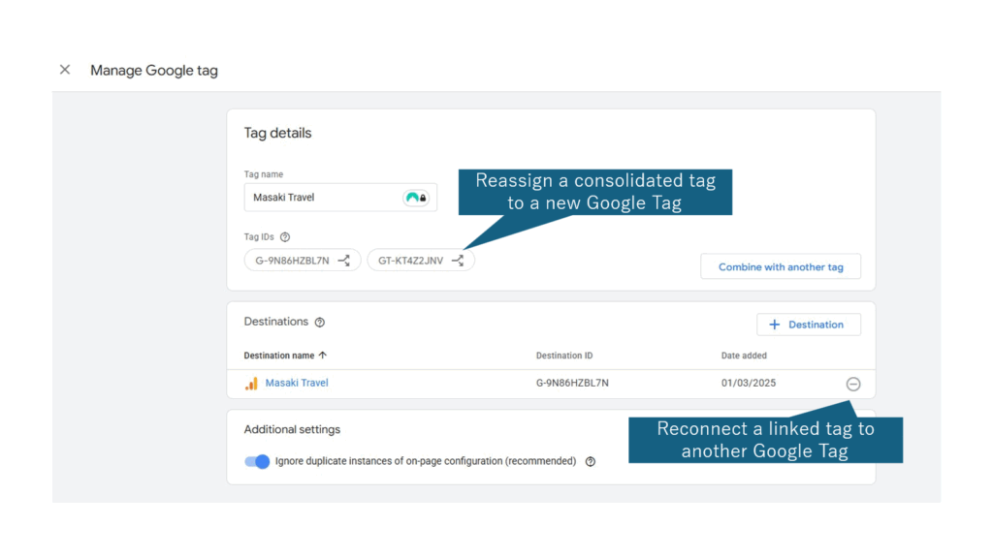This screenshot has width=993, height=558.
Task: Click the G-9N86HZBL7N tag ID text
Action: coord(292,261)
